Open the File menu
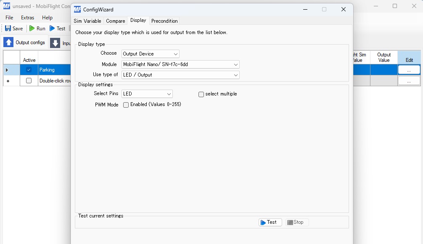This screenshot has height=244, width=423. [x=9, y=18]
